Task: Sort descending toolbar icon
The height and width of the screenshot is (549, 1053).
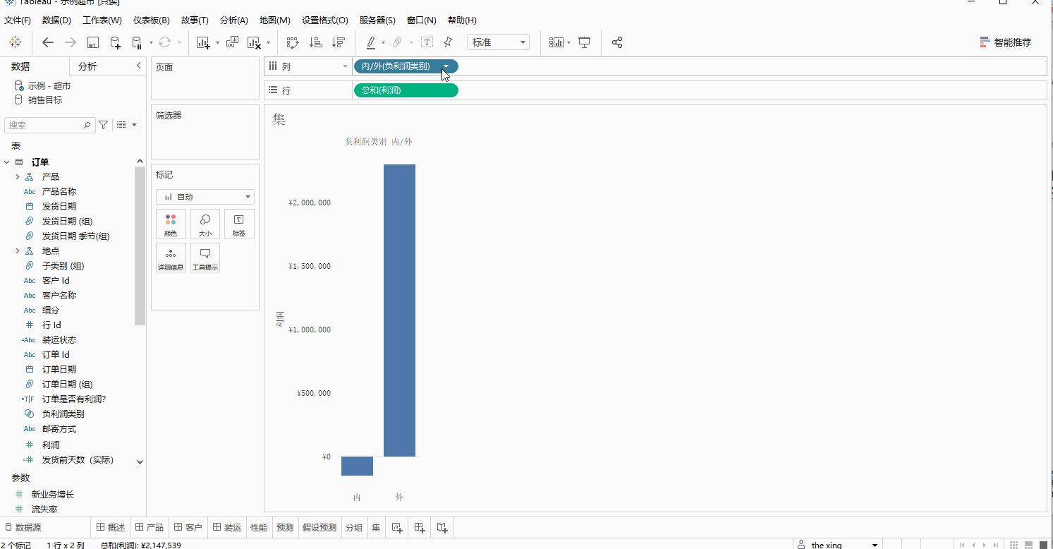Action: pyautogui.click(x=338, y=42)
